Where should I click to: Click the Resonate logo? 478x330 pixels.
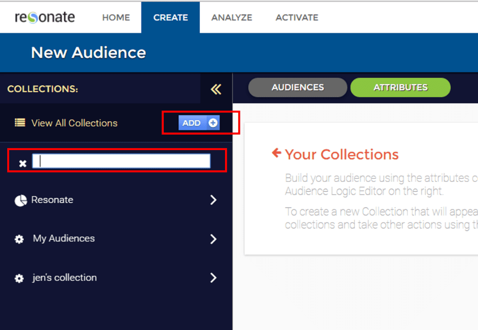point(45,17)
